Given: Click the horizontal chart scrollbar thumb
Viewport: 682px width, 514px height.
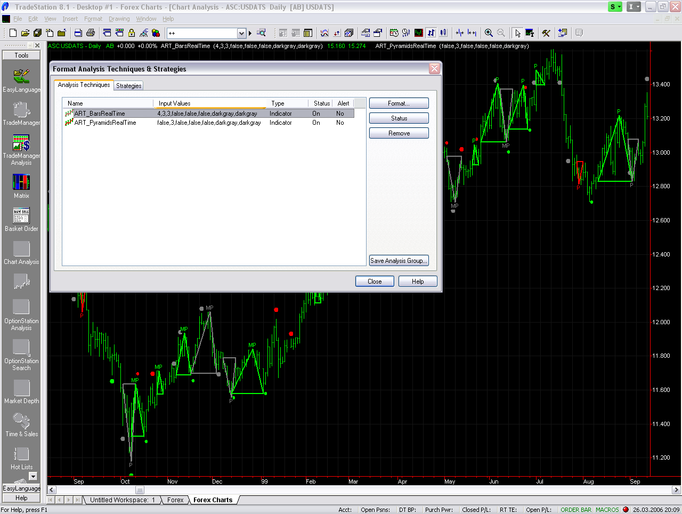Looking at the screenshot, I should tap(140, 490).
